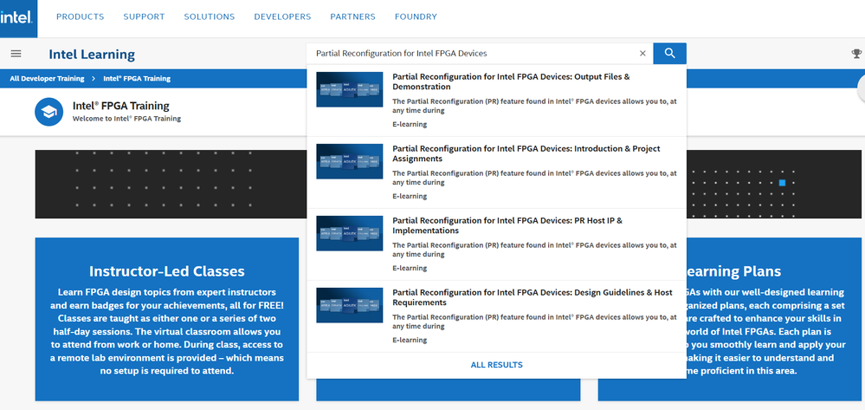The height and width of the screenshot is (410, 865).
Task: Click the 'Welcome to Intel FPGA Training' text
Action: [x=126, y=119]
